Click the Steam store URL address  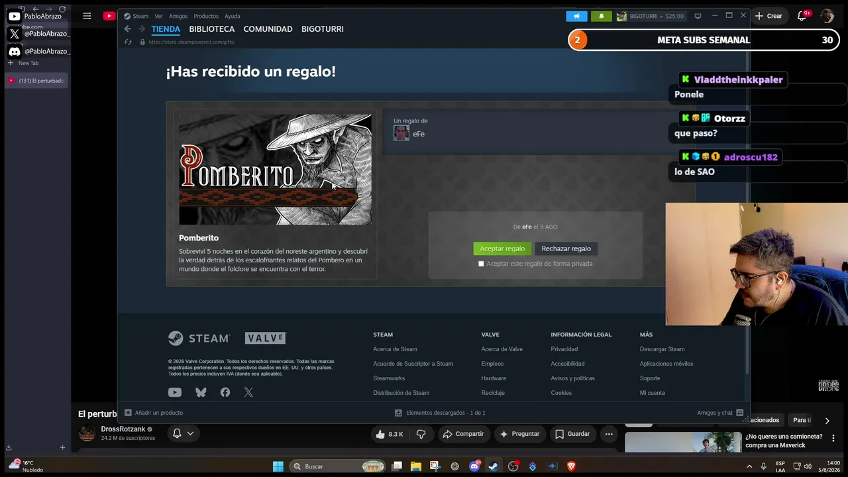click(191, 42)
